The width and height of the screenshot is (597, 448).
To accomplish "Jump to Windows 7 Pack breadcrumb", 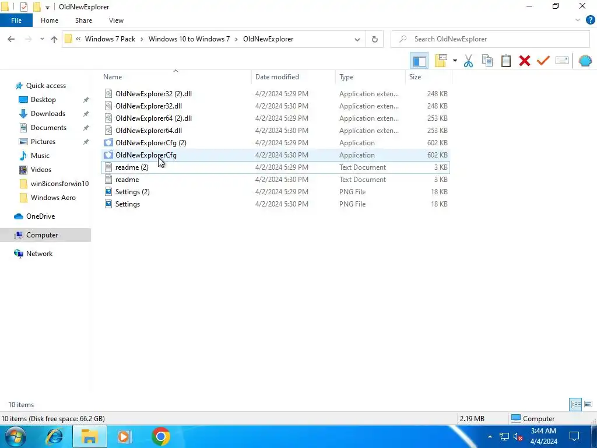I will 110,39.
